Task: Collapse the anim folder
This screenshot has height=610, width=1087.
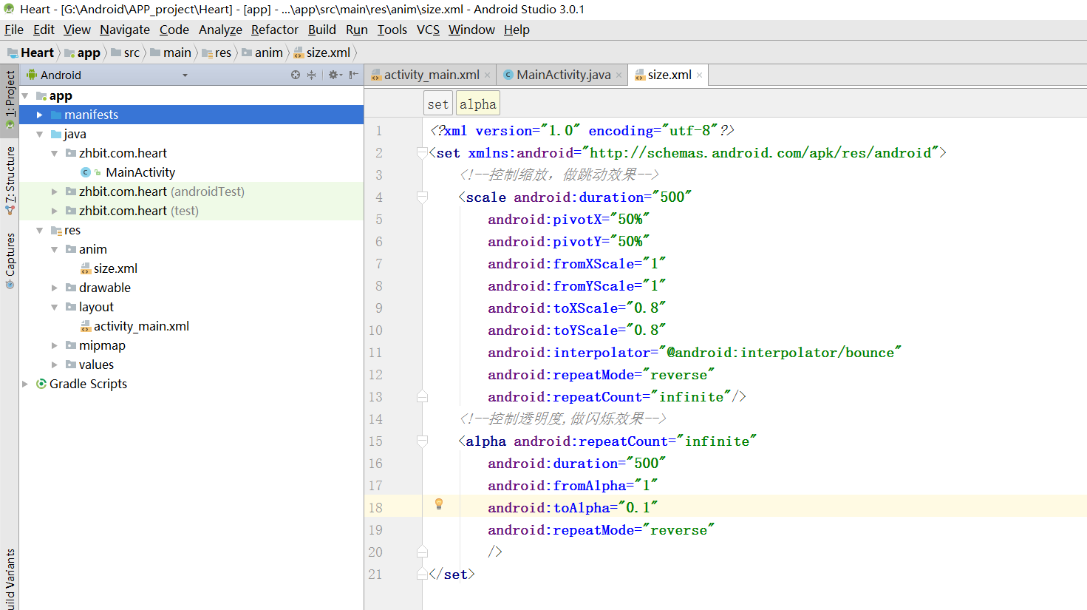Action: pyautogui.click(x=55, y=249)
